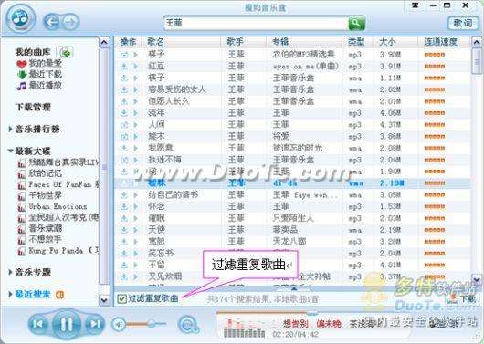484x344 pixels.
Task: Add to library with green plus icon
Action: pos(65,52)
